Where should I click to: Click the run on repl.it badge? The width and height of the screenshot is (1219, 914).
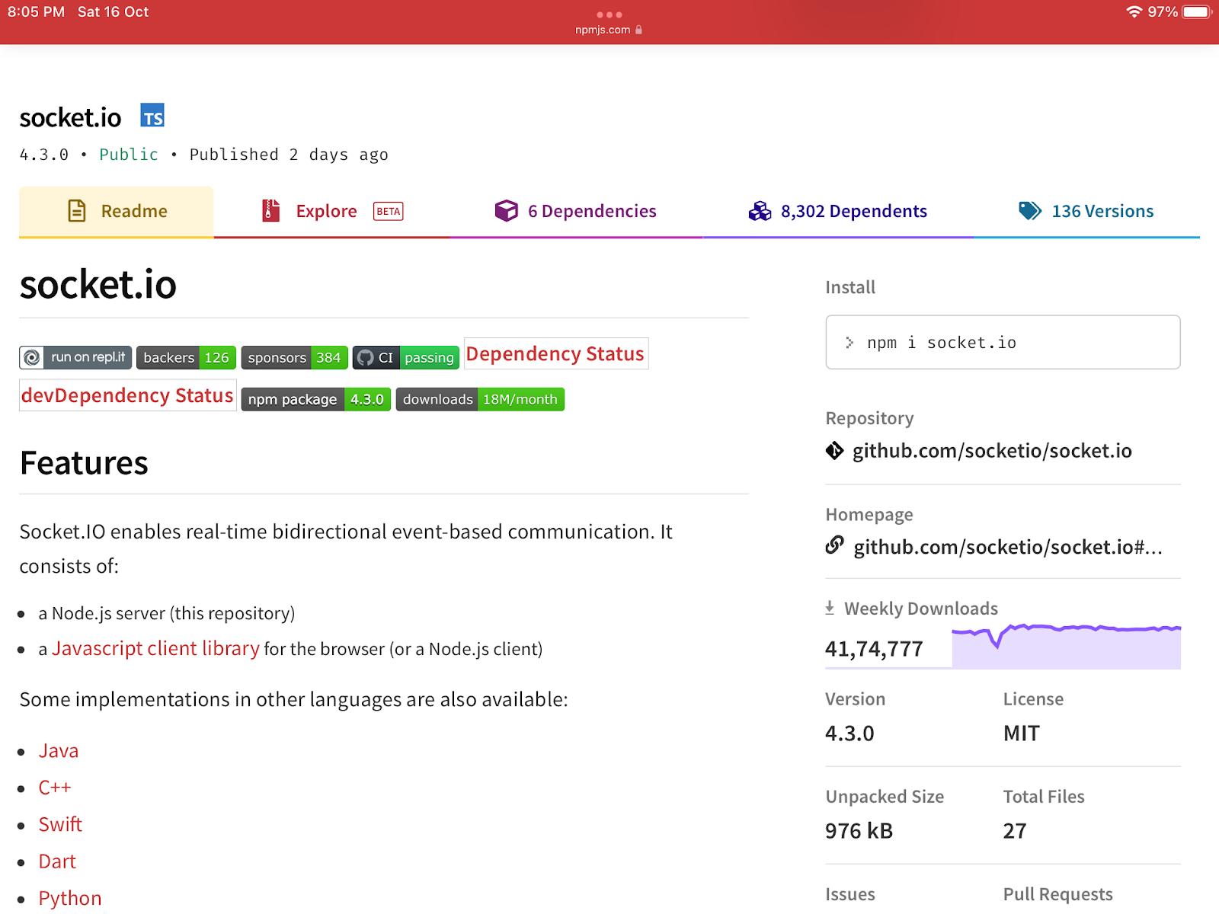(75, 357)
